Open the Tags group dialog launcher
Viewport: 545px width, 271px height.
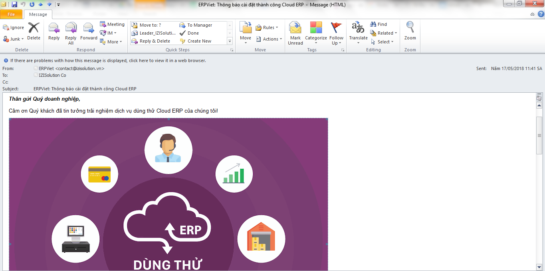(x=343, y=50)
